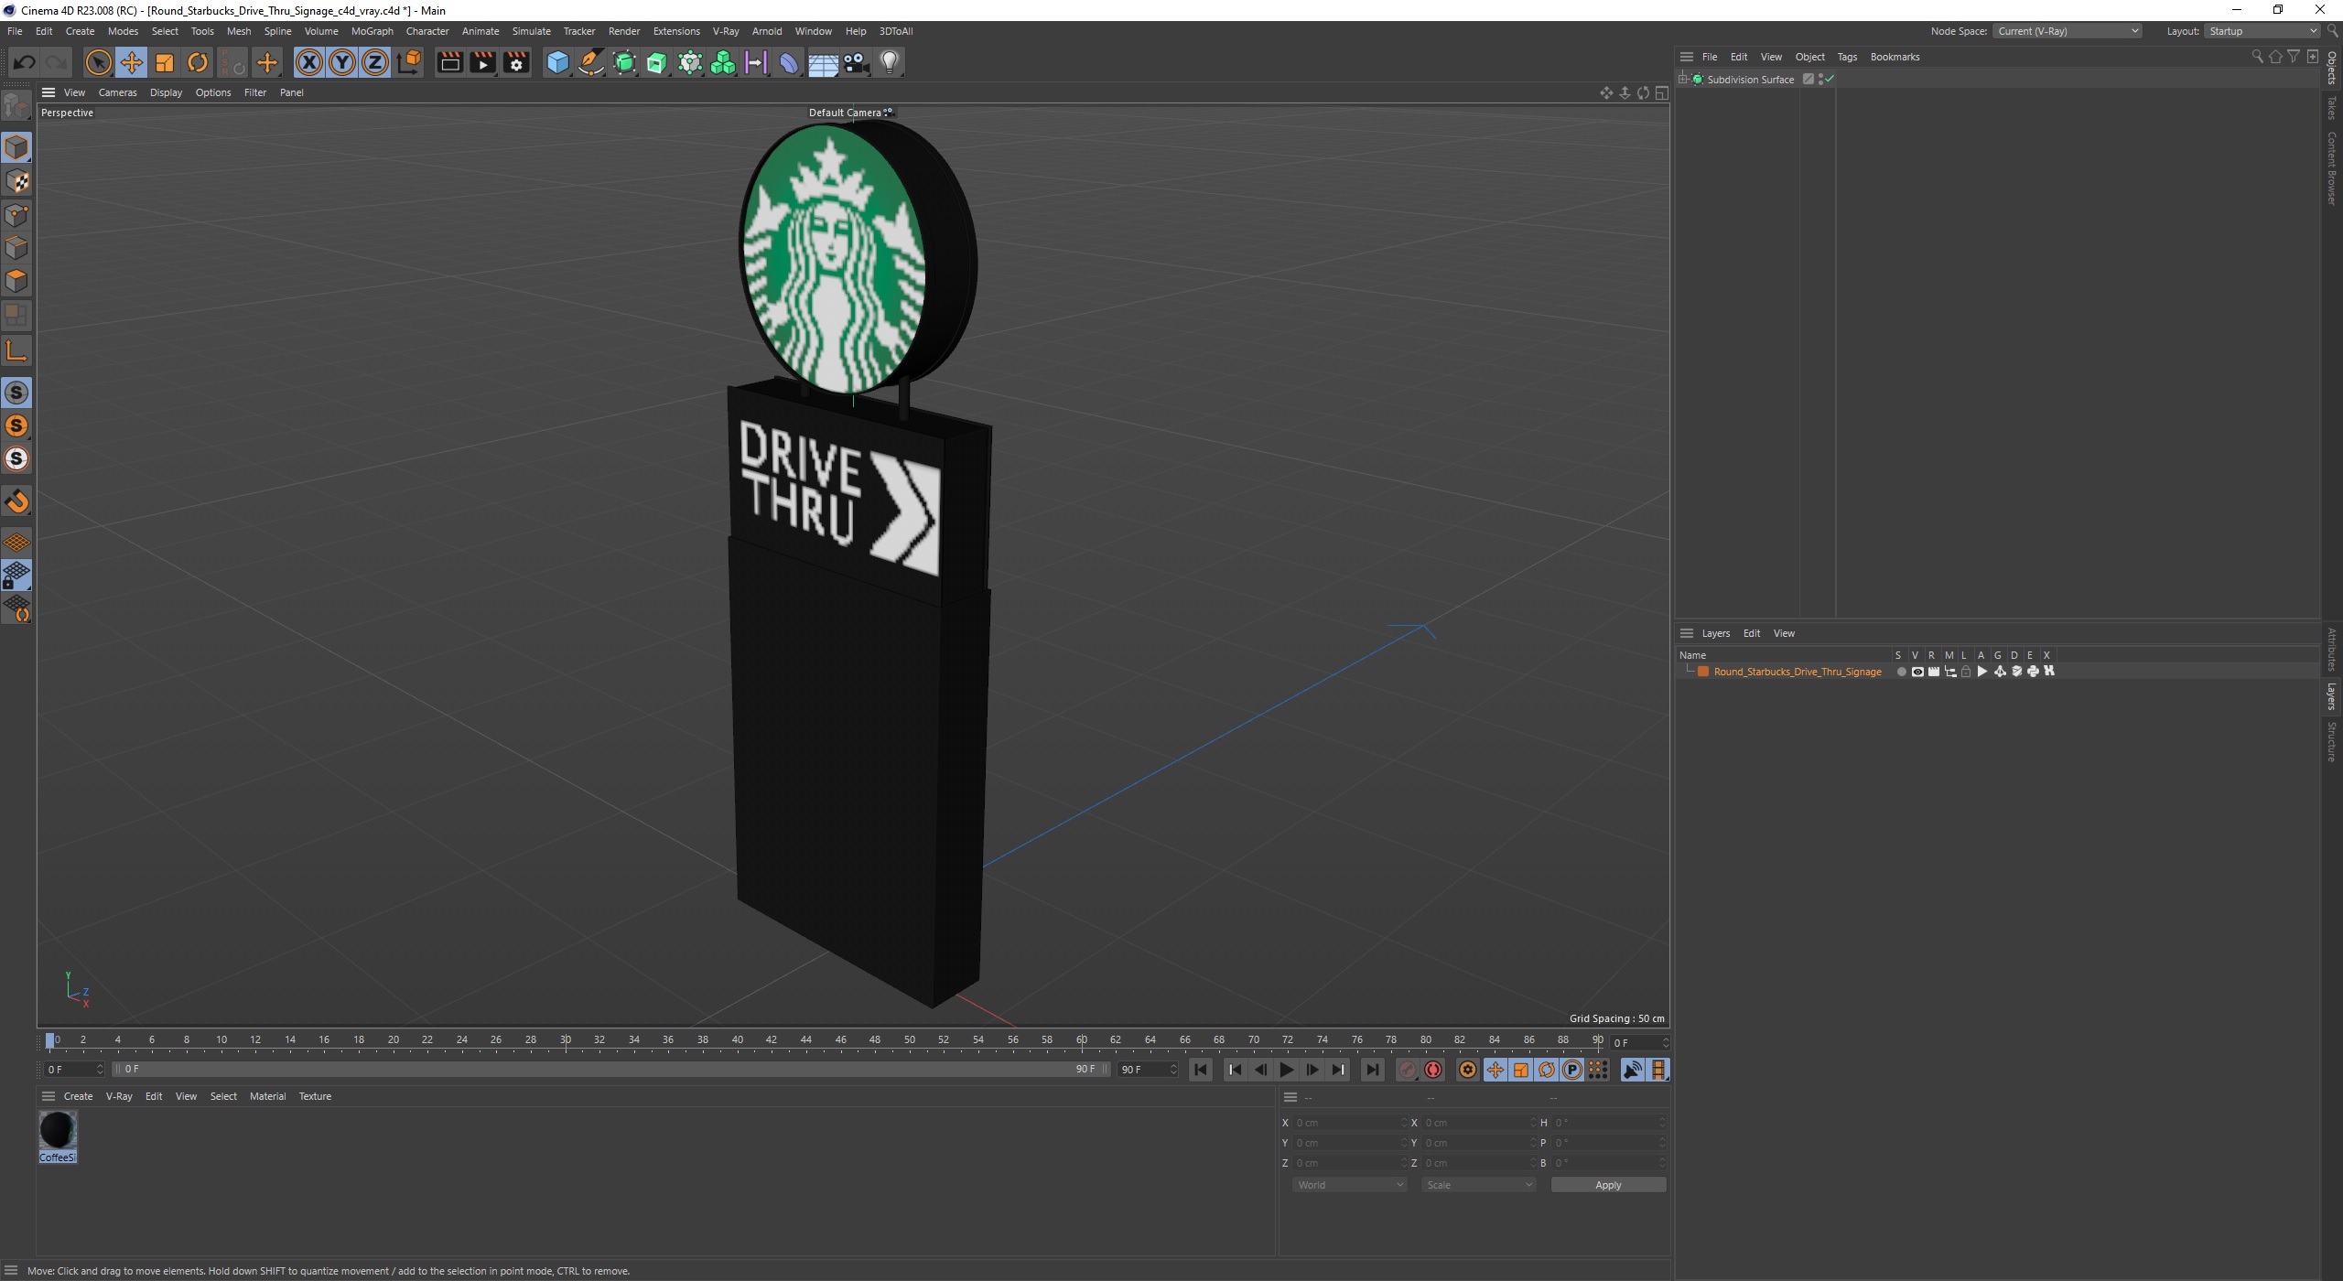Screen dimensions: 2343x1281
Task: Open the World coordinate system dropdown
Action: 1349,1185
